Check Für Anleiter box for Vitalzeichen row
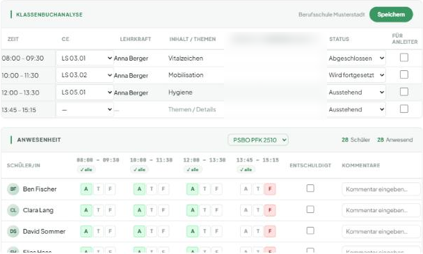This screenshot has width=423, height=254. point(404,58)
